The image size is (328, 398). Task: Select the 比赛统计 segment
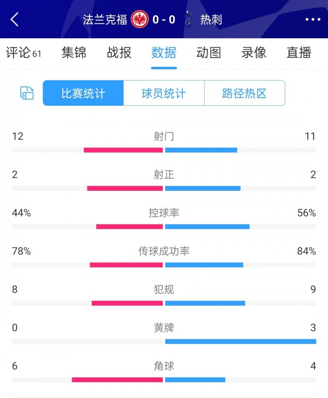83,93
